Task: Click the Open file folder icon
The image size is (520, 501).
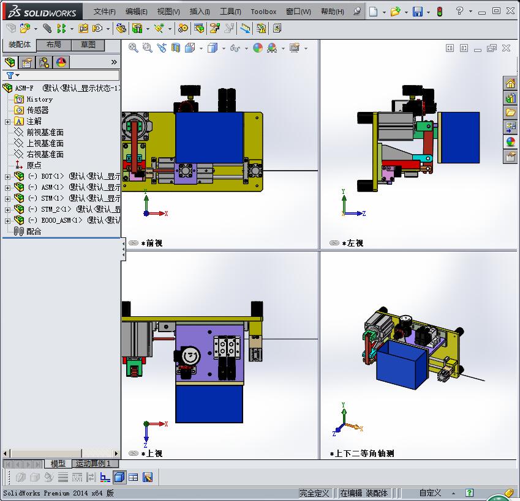Action: click(395, 12)
